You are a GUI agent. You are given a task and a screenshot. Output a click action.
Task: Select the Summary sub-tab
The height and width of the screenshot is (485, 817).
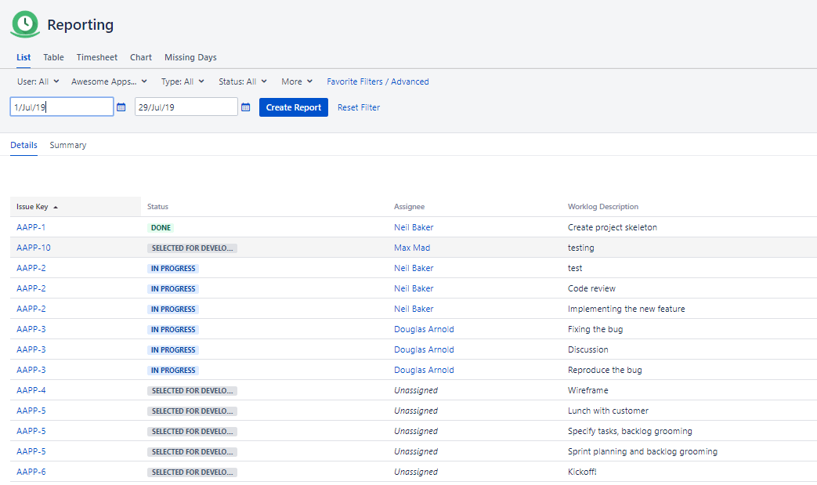point(67,146)
